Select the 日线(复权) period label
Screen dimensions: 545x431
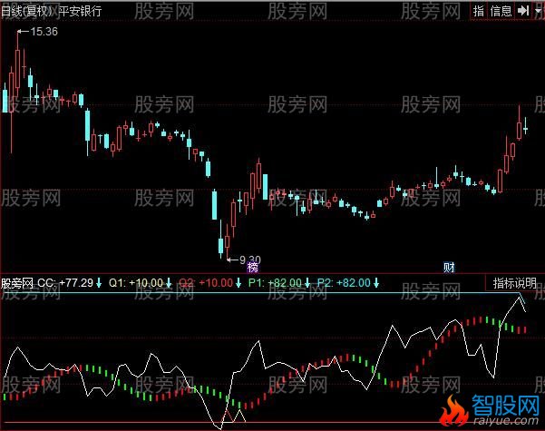(x=24, y=10)
